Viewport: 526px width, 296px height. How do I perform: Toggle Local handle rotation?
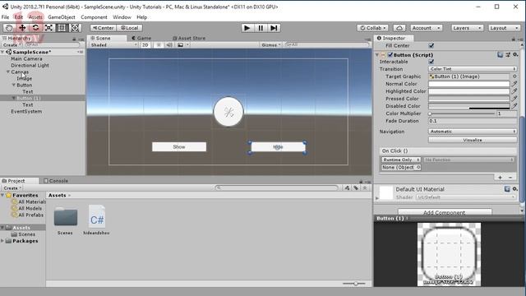[x=130, y=28]
